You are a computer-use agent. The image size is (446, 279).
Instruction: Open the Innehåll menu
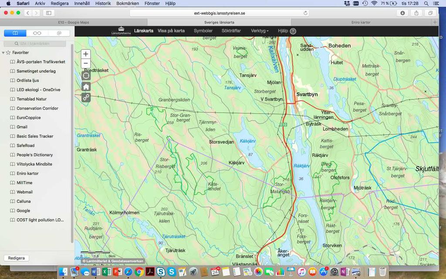click(x=82, y=3)
